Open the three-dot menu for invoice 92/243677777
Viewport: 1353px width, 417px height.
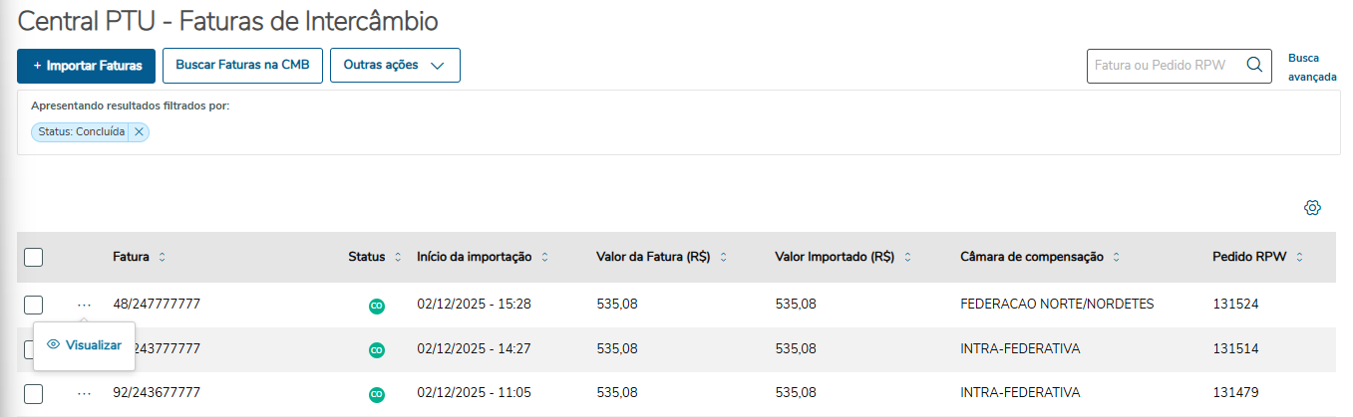pyautogui.click(x=84, y=393)
